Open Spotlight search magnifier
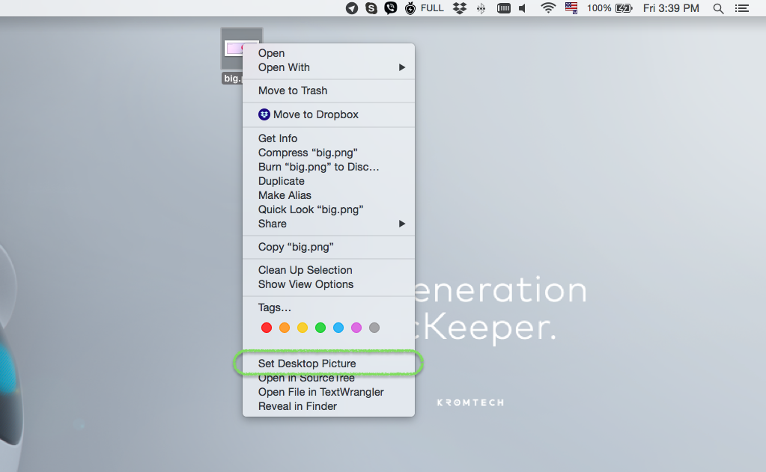The height and width of the screenshot is (472, 766). pos(718,8)
